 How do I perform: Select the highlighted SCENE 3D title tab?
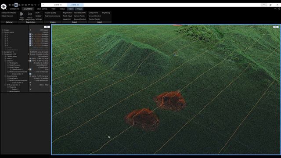[75, 5]
